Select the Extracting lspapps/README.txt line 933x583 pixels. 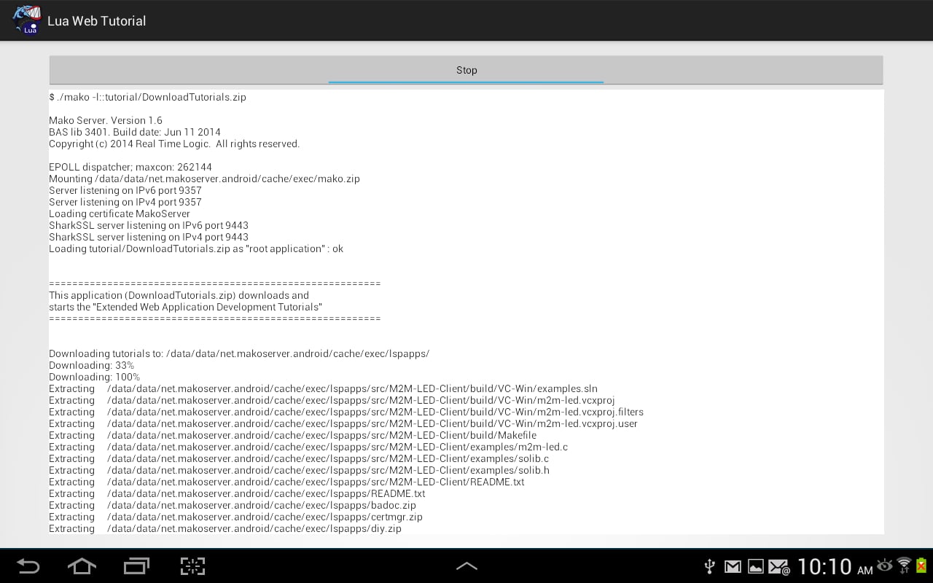(x=237, y=493)
